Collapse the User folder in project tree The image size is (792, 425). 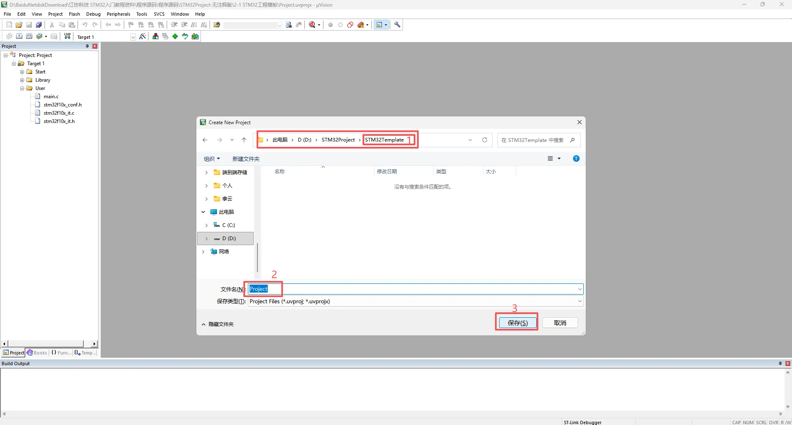pos(22,88)
